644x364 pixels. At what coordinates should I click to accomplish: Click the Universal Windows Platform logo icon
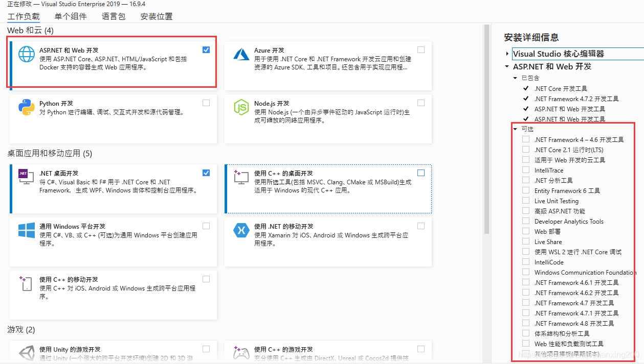pyautogui.click(x=27, y=230)
